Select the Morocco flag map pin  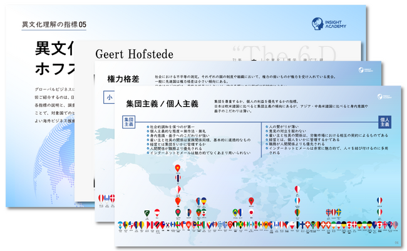pyautogui.click(x=251, y=201)
